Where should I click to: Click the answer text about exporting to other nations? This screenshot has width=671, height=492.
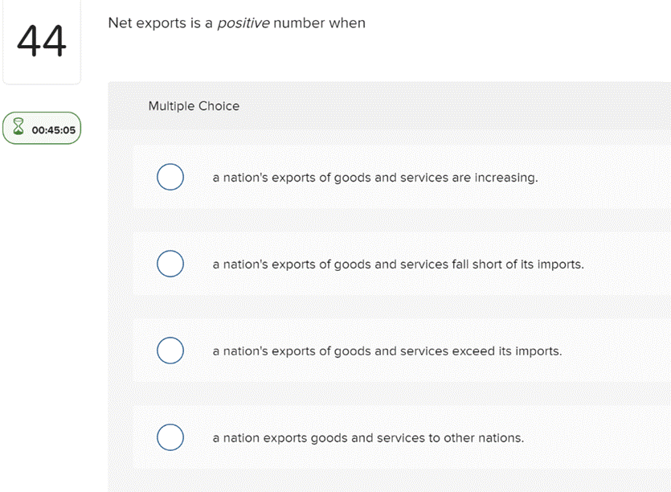[370, 437]
